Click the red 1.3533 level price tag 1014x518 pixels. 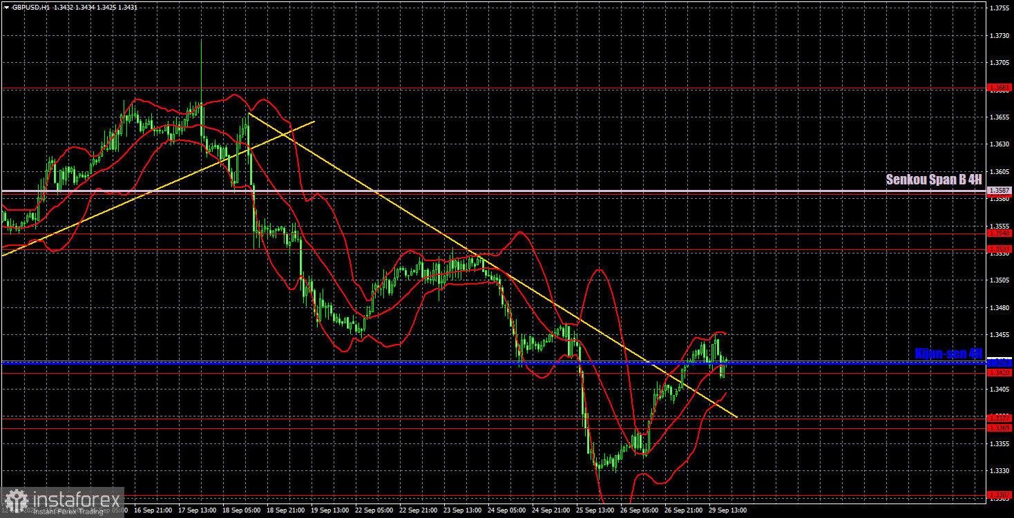[x=999, y=249]
